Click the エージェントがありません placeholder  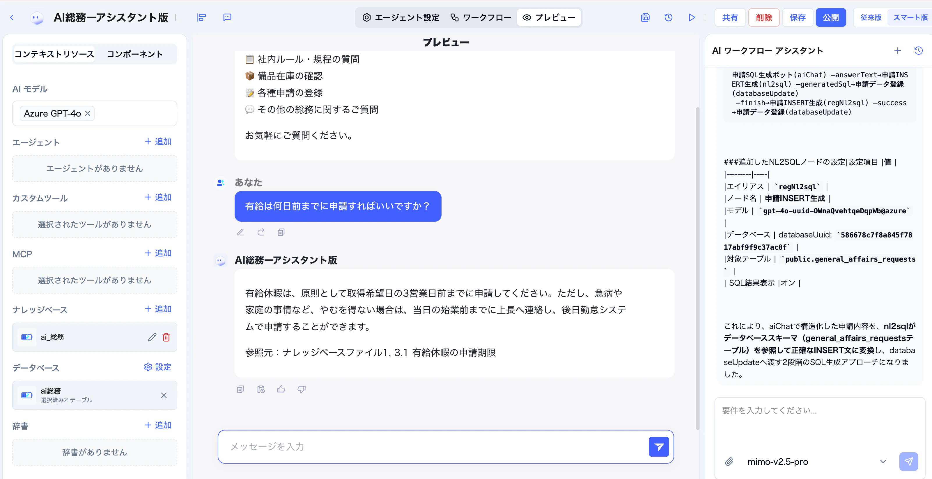coord(95,169)
